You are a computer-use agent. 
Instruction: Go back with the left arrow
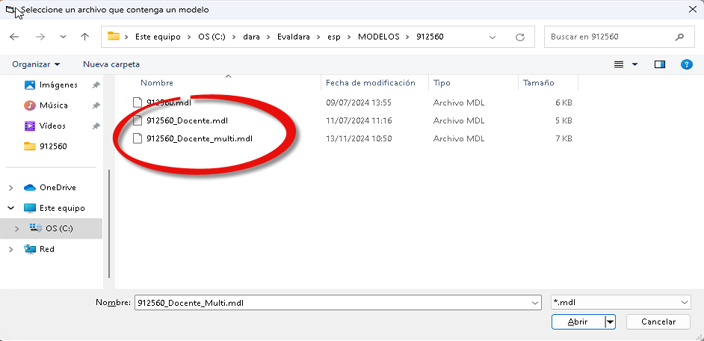[x=14, y=37]
